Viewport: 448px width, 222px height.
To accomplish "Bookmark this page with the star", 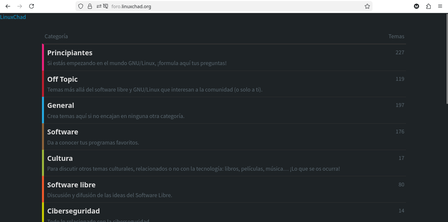I will tap(367, 6).
